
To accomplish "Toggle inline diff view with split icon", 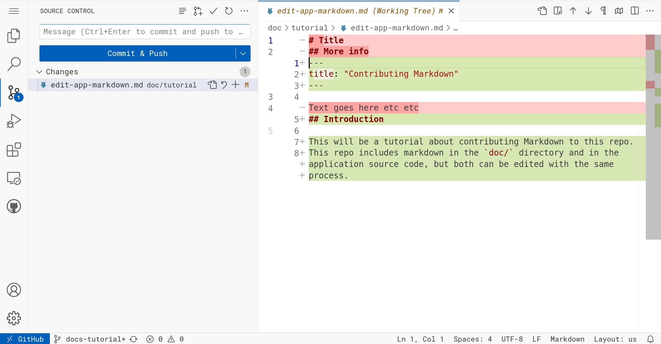I will (x=635, y=11).
